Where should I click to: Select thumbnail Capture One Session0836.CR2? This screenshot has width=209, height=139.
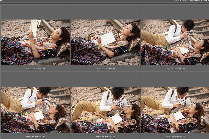175,43
